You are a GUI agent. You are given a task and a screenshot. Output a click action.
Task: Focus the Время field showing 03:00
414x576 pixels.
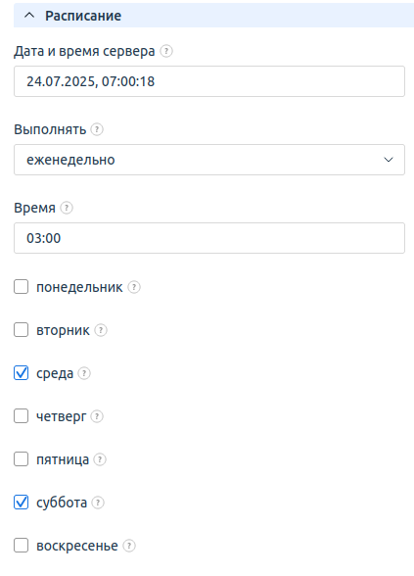point(209,238)
